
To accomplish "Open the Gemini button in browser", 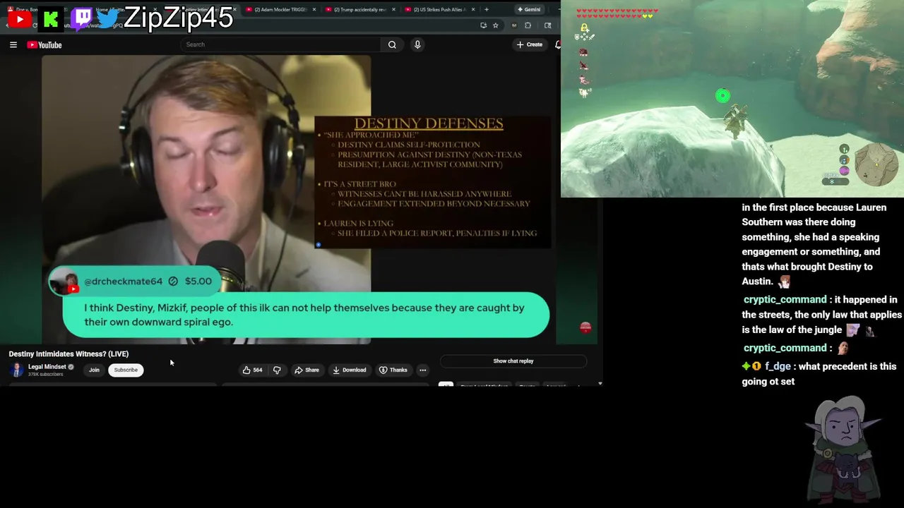I will [x=528, y=9].
